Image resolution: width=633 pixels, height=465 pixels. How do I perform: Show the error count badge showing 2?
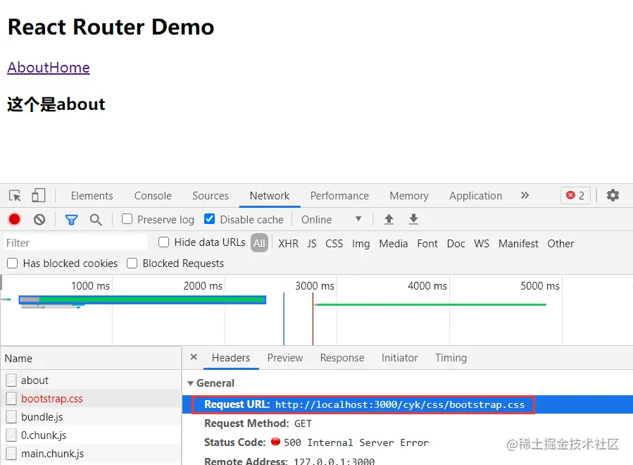(575, 196)
